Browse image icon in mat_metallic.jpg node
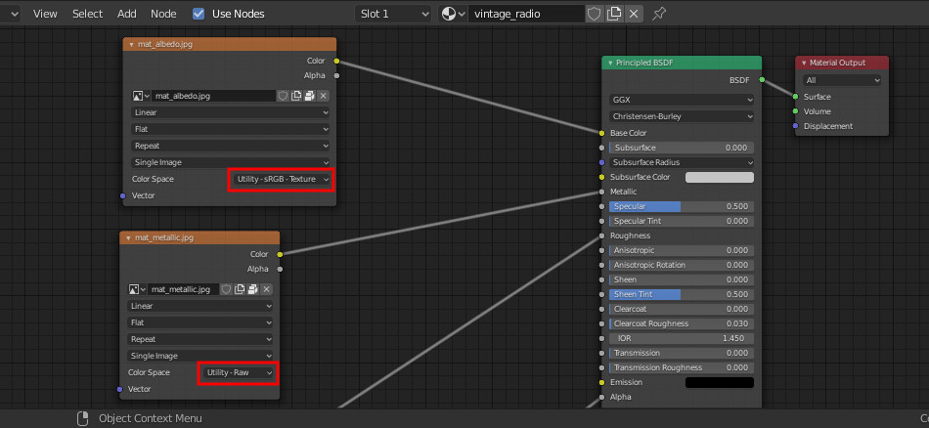Screen dimensions: 929x428 pyautogui.click(x=137, y=289)
